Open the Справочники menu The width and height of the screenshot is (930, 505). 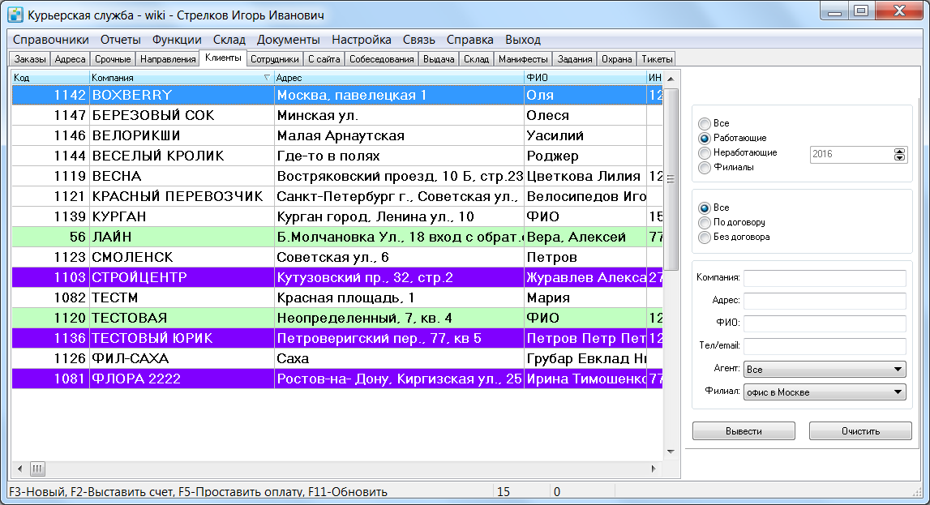click(x=51, y=40)
